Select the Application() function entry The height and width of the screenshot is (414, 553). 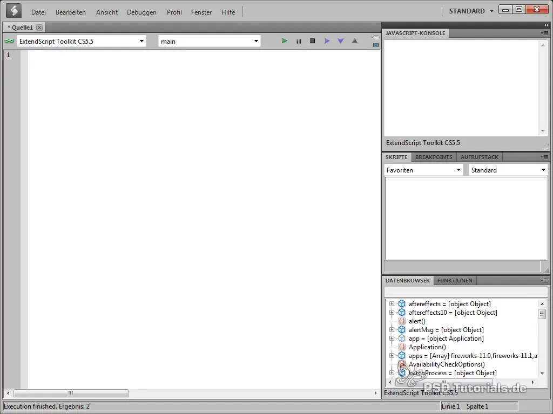click(x=427, y=347)
